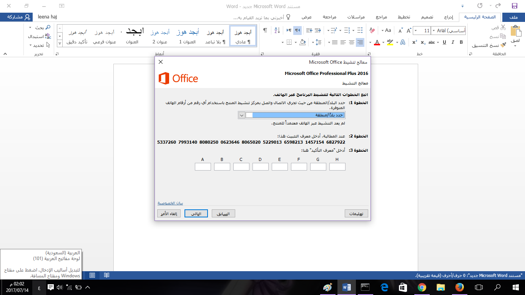Click the Sort A-Z icon

click(277, 30)
